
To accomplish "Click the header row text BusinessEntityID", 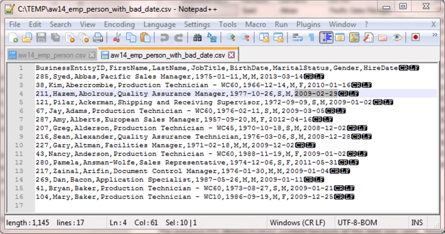I will tap(70, 68).
